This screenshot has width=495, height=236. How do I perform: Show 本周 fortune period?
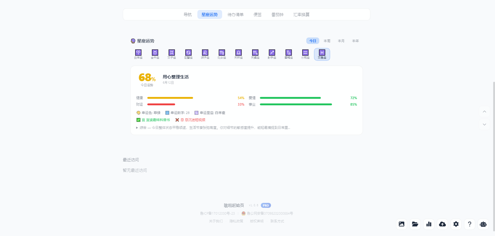(327, 41)
